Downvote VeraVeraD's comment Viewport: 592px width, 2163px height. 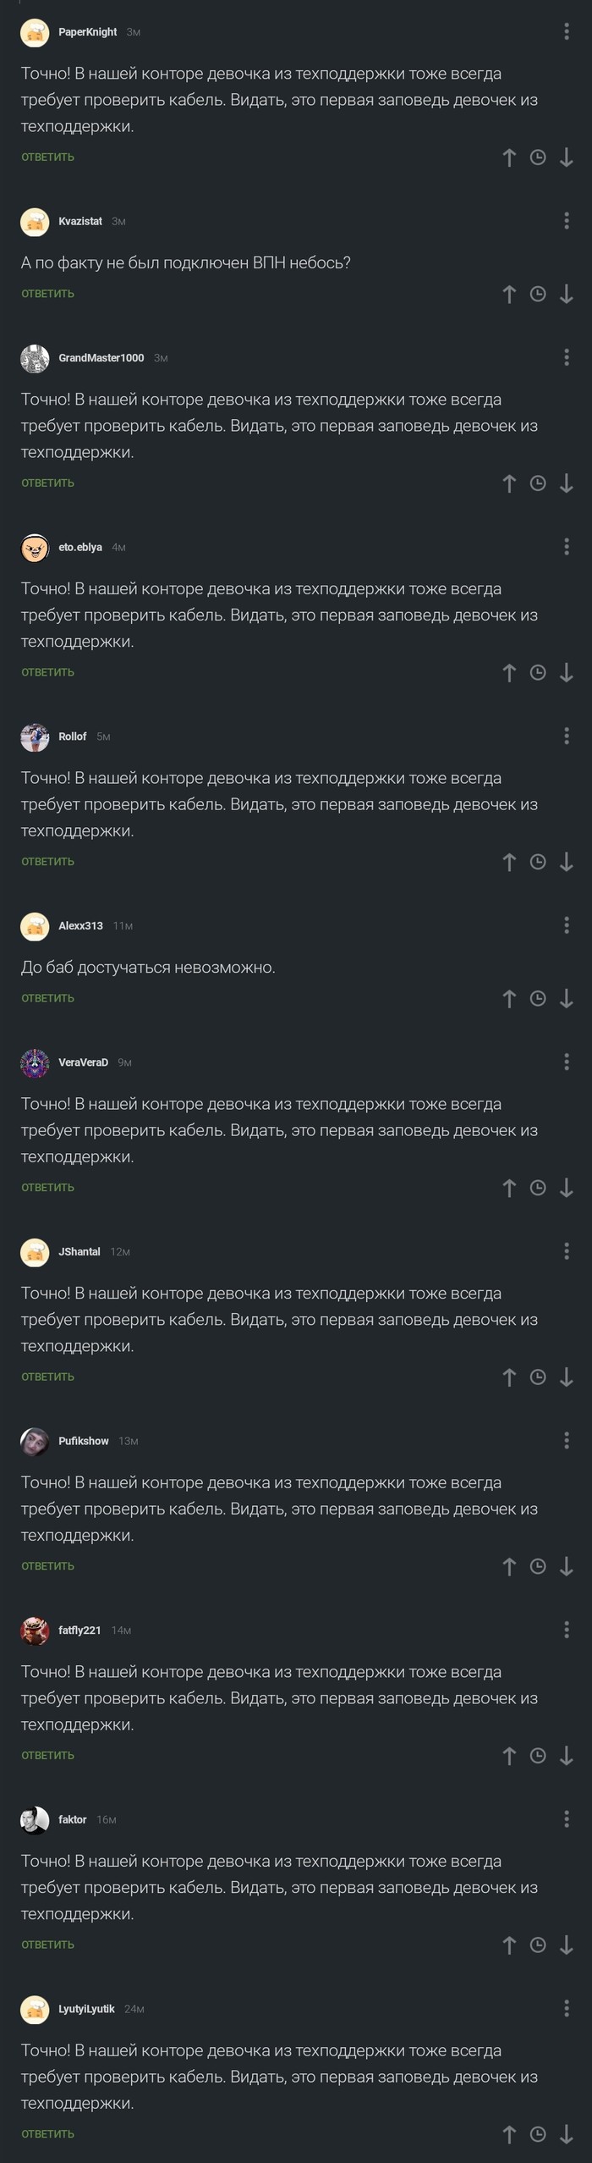[x=567, y=1188]
